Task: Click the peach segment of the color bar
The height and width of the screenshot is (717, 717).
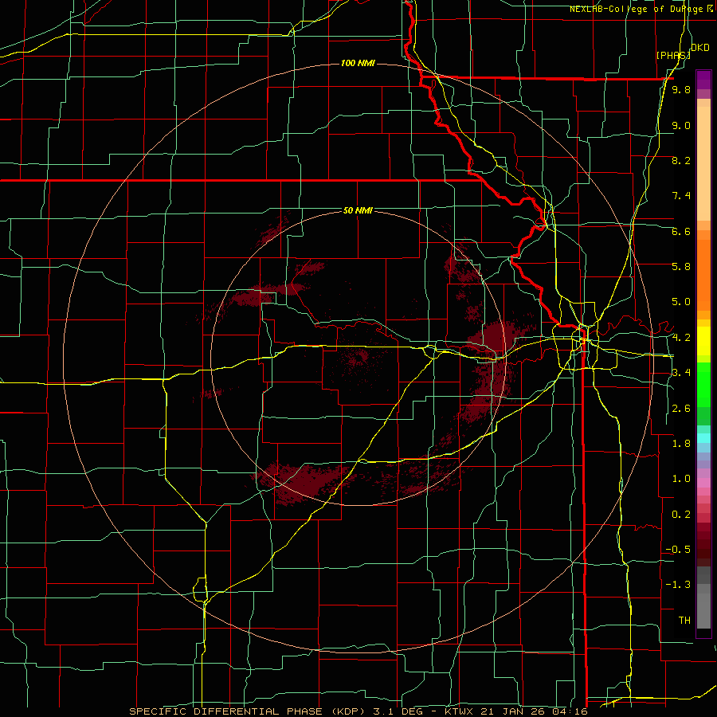Action: tap(703, 160)
